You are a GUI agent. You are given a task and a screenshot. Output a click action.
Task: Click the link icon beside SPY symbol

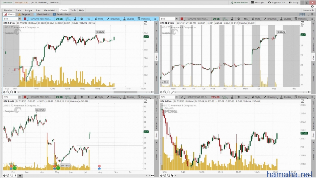point(182,97)
